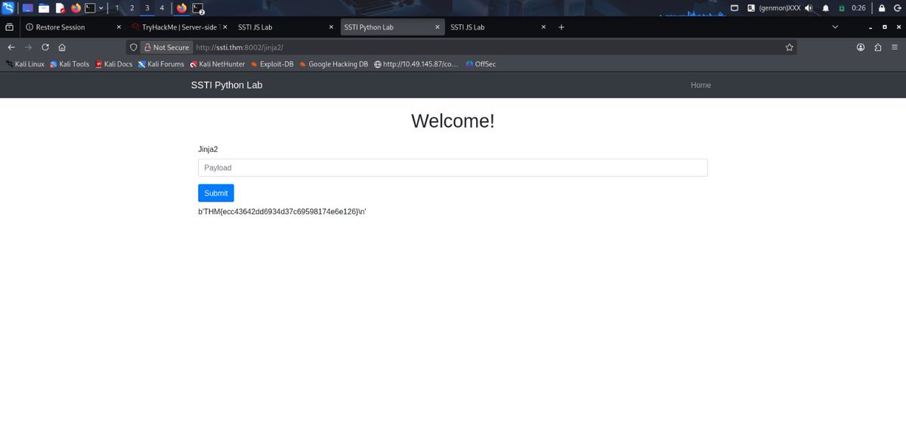Open the volume control tray icon
Image resolution: width=906 pixels, height=446 pixels.
coord(809,8)
